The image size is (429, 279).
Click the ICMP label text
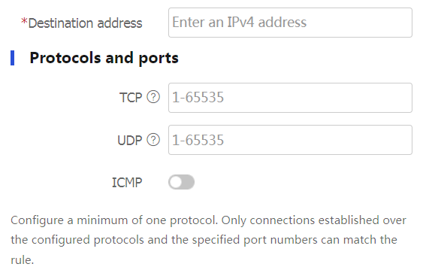(127, 182)
